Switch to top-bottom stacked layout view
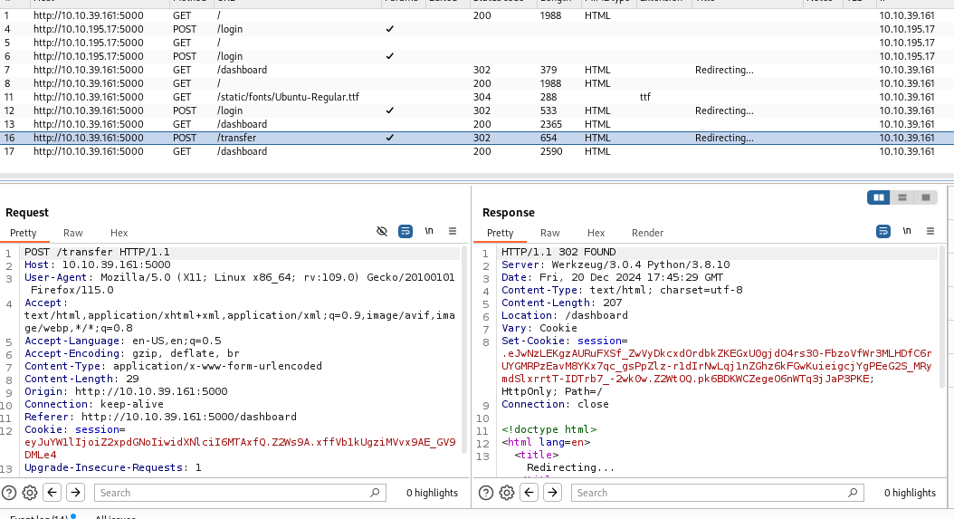This screenshot has width=954, height=519. [902, 197]
